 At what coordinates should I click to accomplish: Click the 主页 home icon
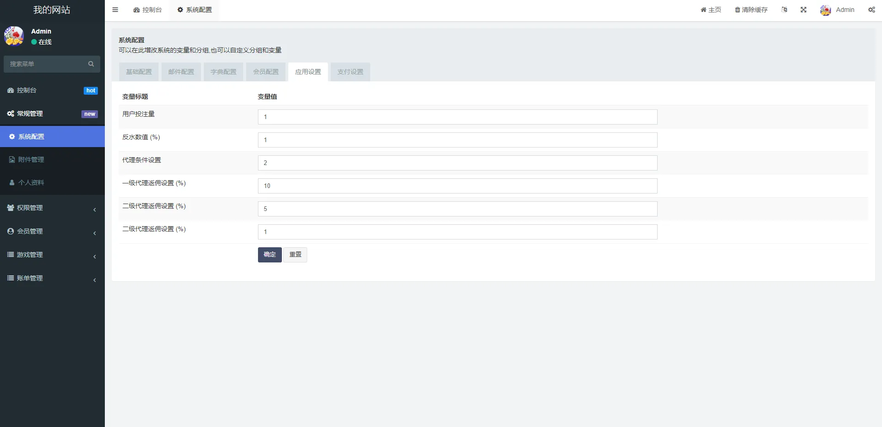click(703, 9)
